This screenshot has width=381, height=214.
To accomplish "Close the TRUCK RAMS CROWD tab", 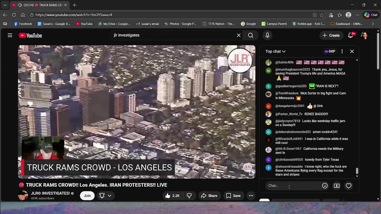I will point(65,5).
